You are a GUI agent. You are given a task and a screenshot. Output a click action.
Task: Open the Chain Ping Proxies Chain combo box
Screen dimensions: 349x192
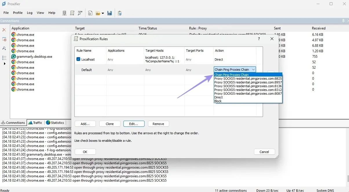(235, 70)
